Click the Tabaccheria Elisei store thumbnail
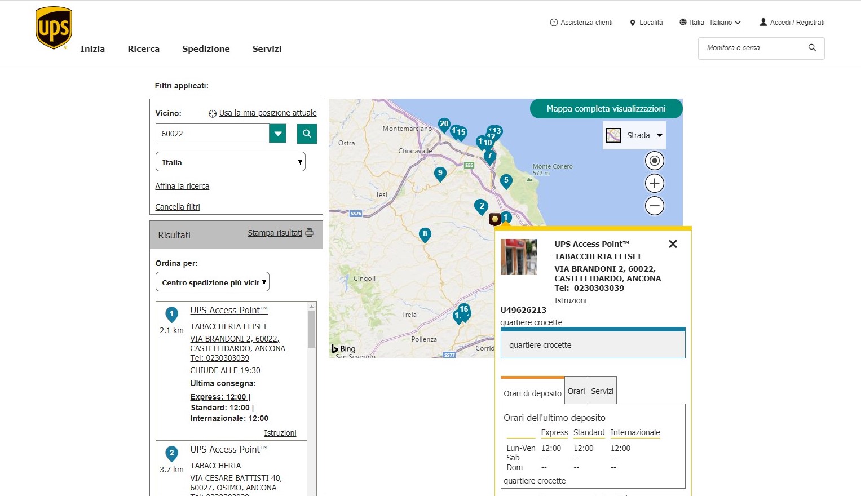Viewport: 861px width, 496px height. click(x=518, y=257)
